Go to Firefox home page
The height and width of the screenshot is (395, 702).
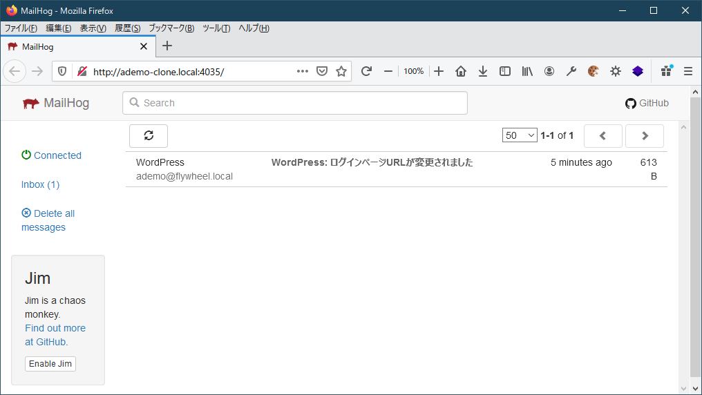point(461,71)
